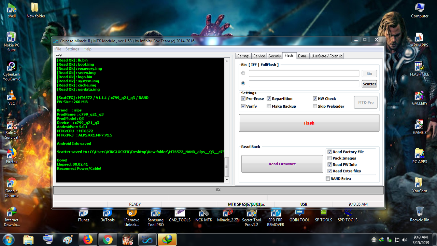Image resolution: width=437 pixels, height=246 pixels.
Task: Launch Rule Of Survival desktop shortcut
Action: (x=12, y=129)
